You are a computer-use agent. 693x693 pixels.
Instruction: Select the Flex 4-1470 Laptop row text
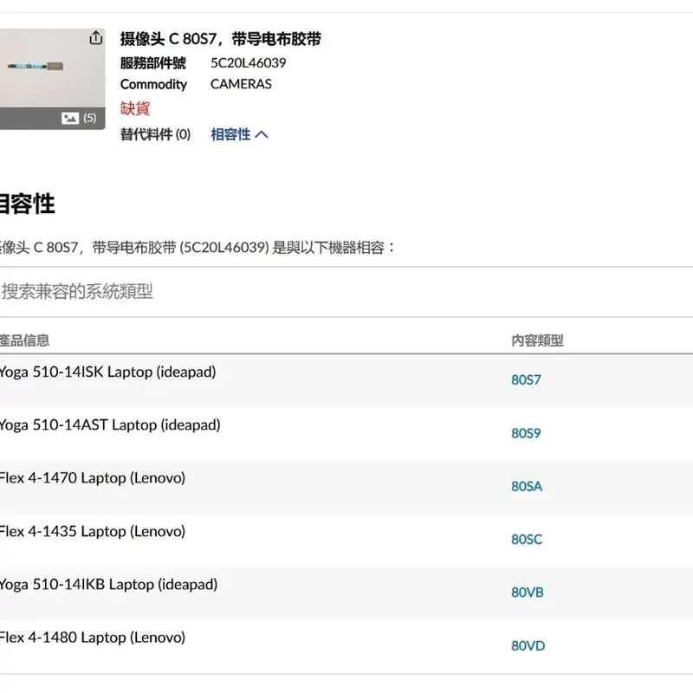pyautogui.click(x=93, y=478)
